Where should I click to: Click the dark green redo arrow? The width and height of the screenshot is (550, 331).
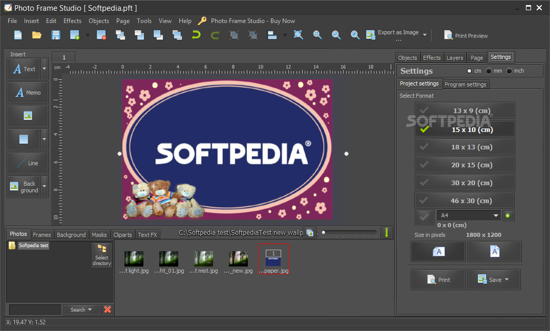[215, 35]
